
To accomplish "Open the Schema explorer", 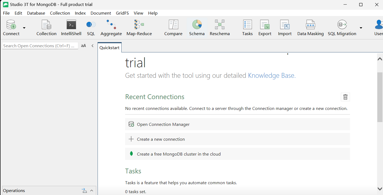I will click(197, 28).
